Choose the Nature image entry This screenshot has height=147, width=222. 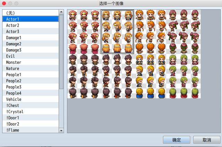coord(31,68)
